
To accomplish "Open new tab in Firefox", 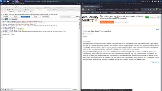I will tap(102, 6).
